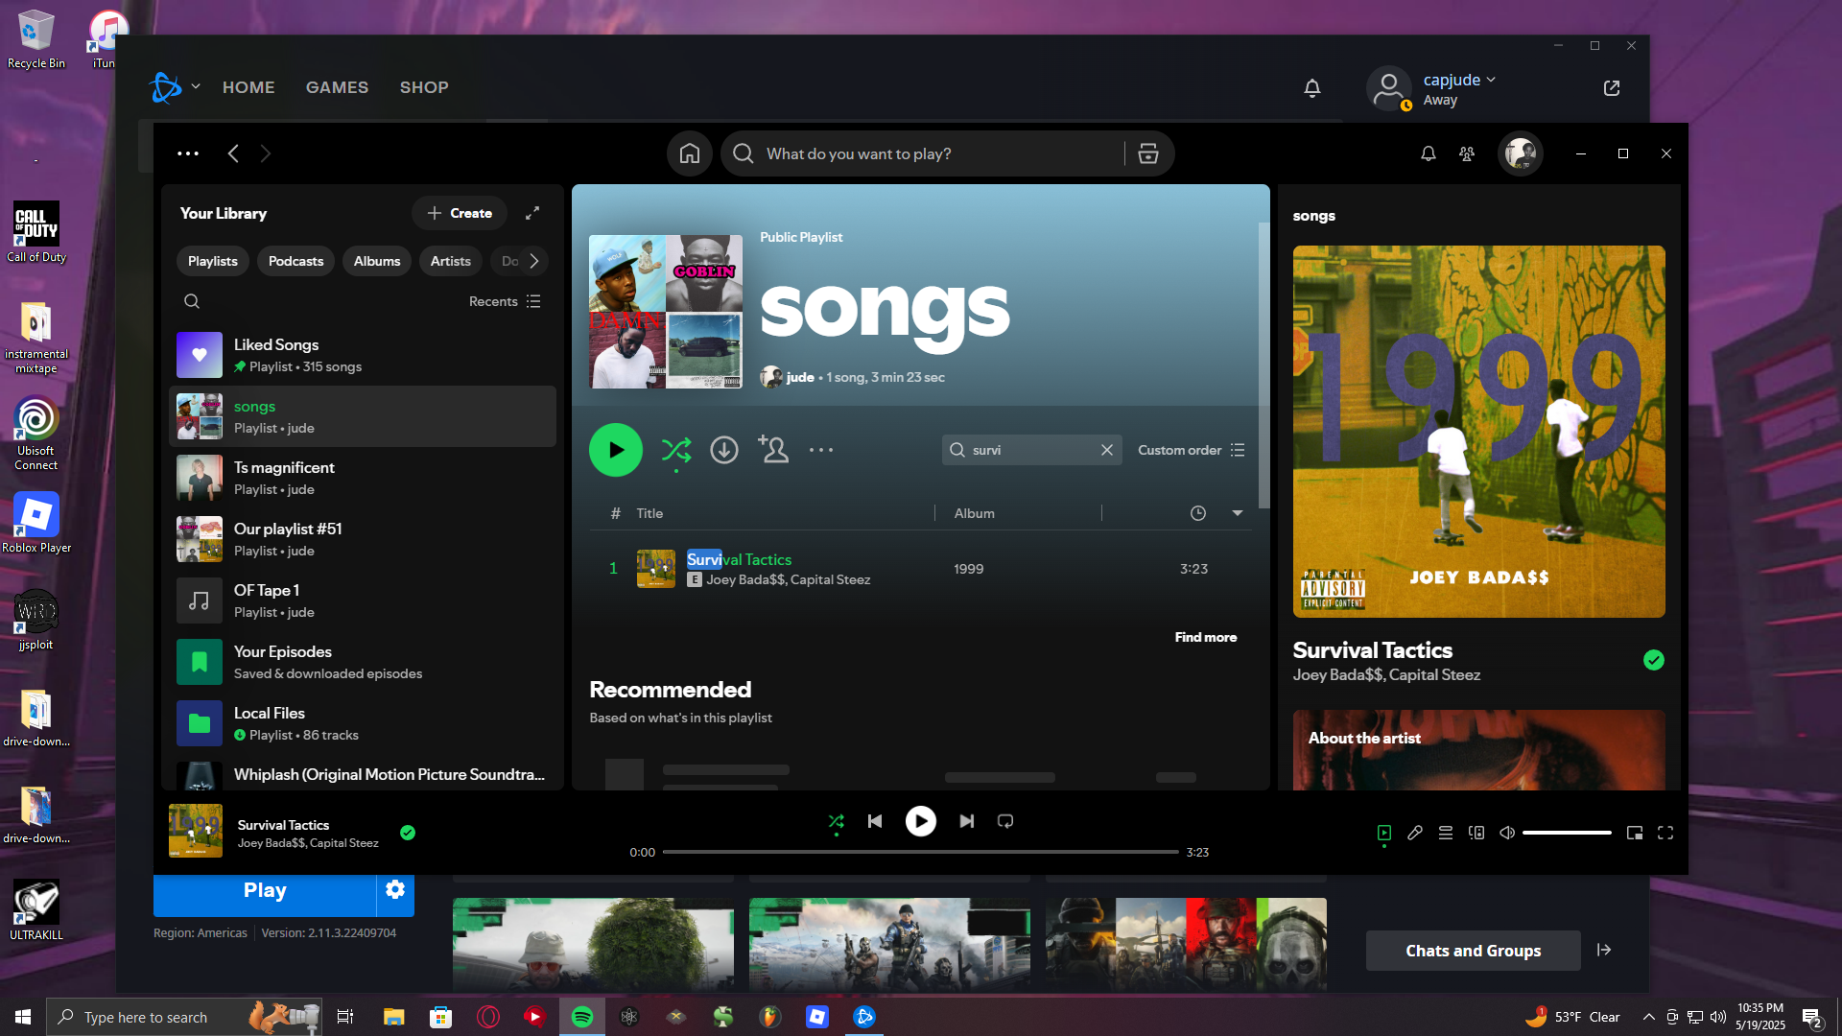Click the Spotify Home icon

[689, 153]
